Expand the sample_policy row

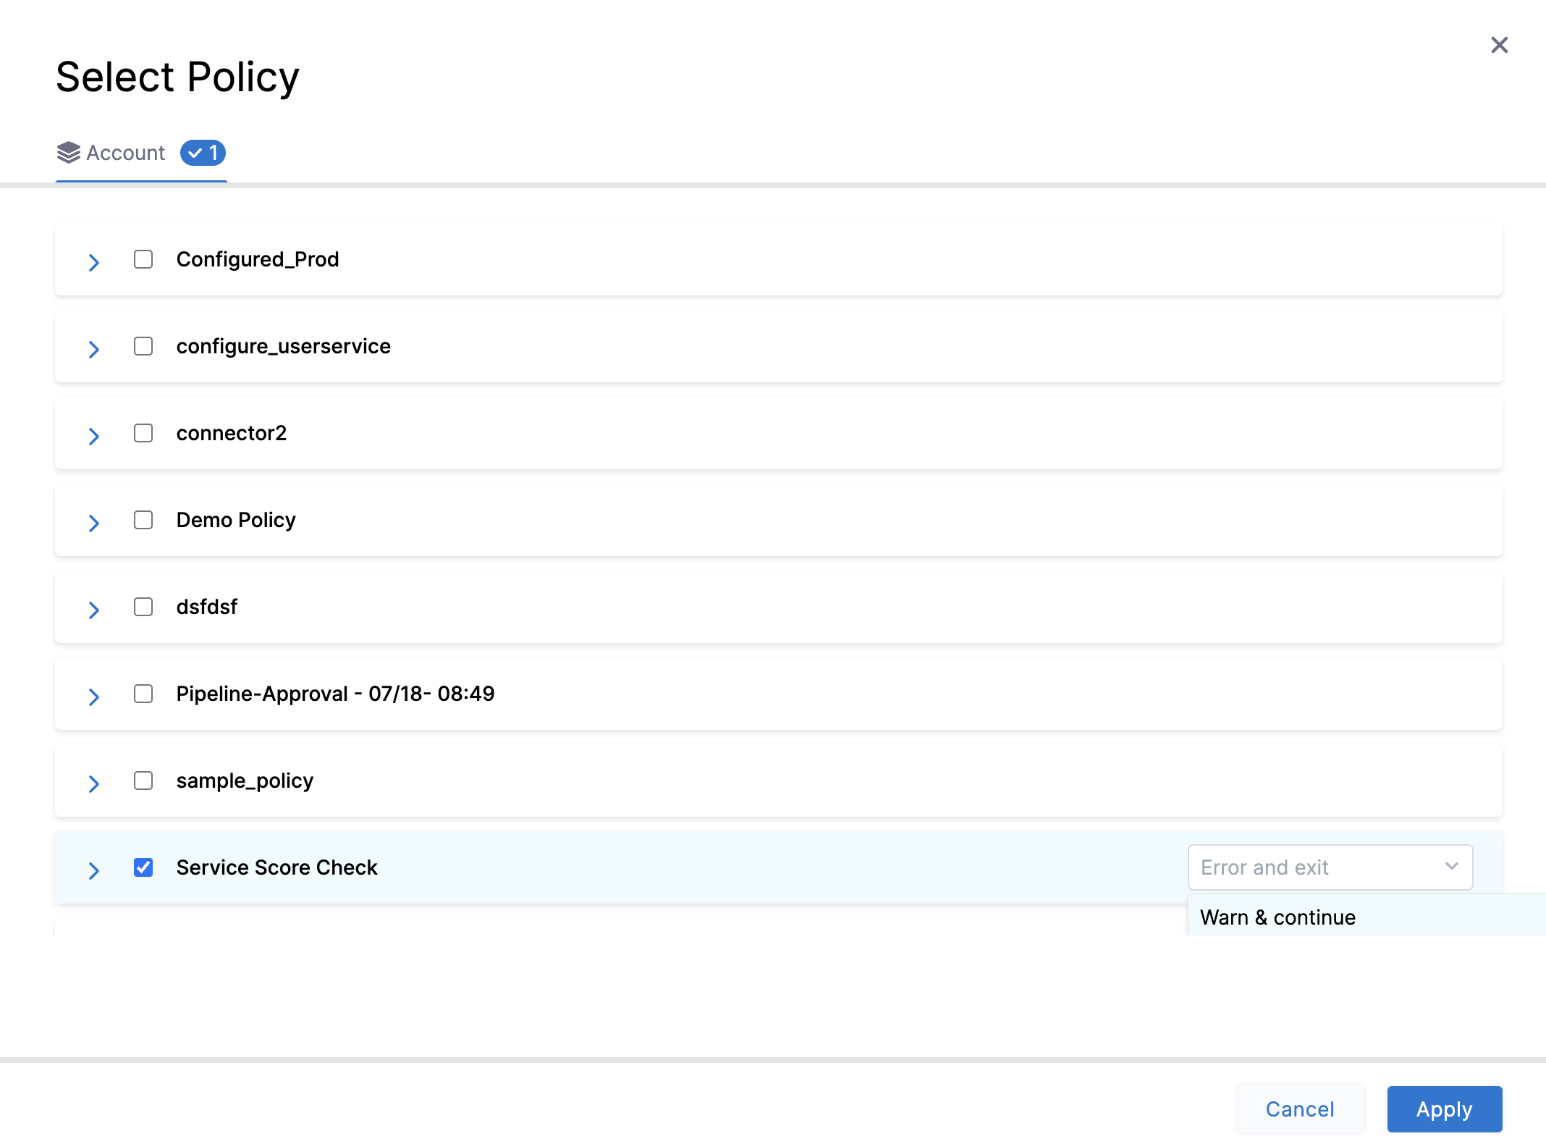pyautogui.click(x=93, y=783)
